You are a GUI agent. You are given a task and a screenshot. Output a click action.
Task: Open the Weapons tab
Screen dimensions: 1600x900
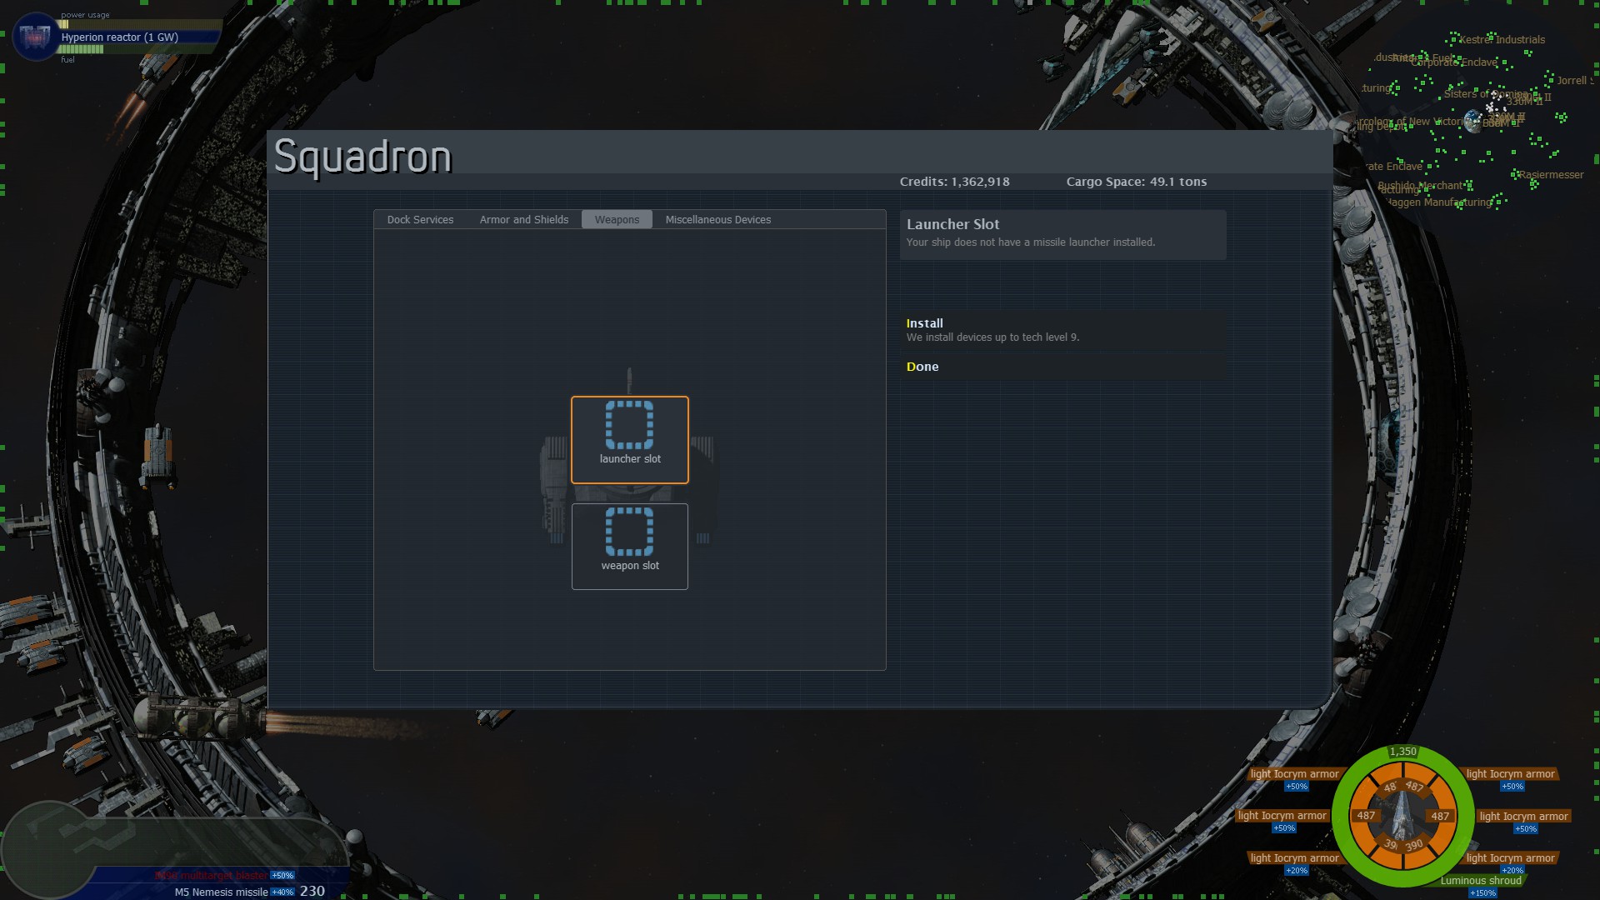click(617, 220)
